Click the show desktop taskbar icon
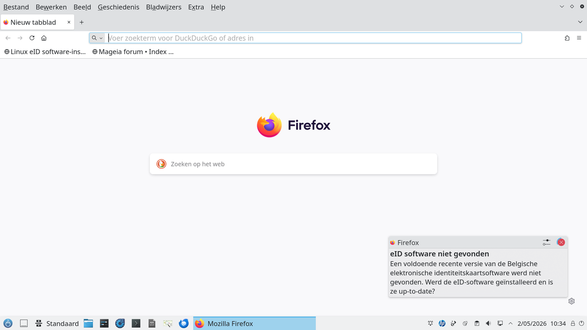 (x=24, y=324)
